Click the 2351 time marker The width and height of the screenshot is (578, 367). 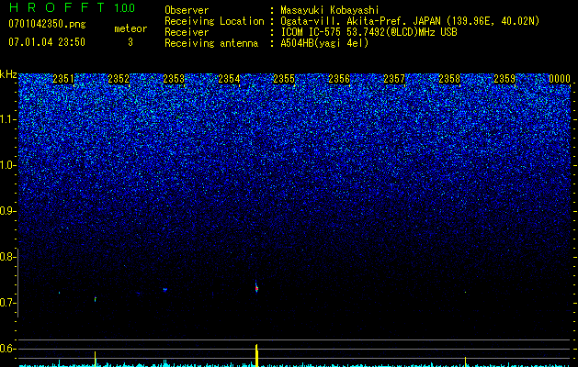[x=63, y=79]
